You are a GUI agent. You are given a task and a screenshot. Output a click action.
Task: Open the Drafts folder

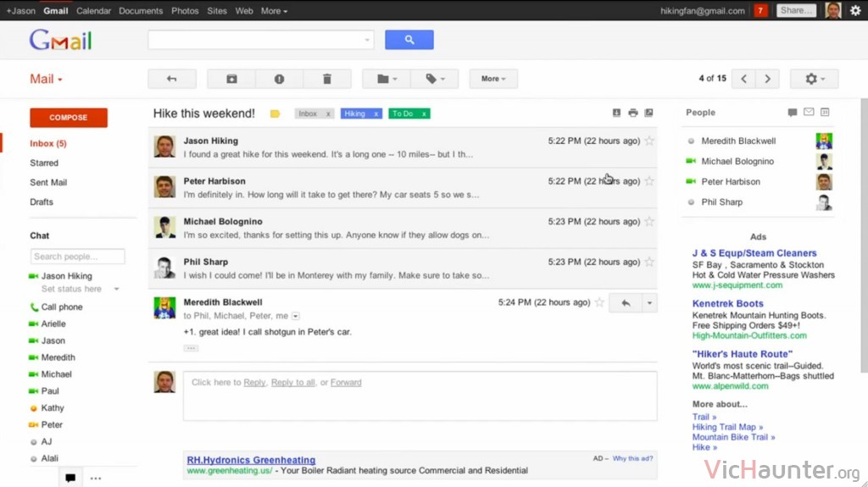42,202
